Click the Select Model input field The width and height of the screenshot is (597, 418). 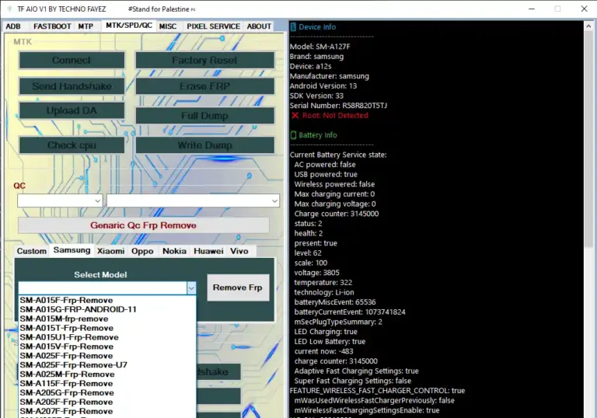(x=101, y=288)
